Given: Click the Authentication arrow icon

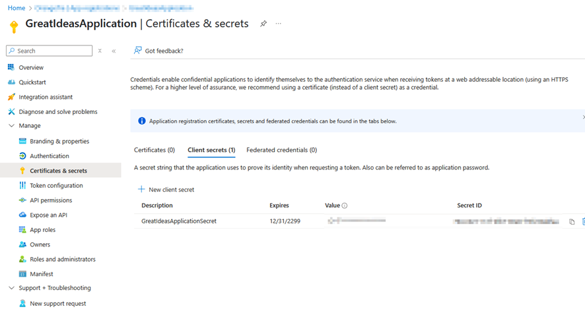Looking at the screenshot, I should click(x=22, y=156).
